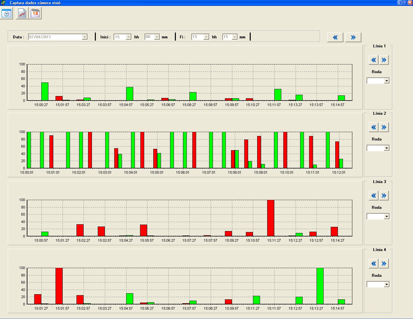413x319 pixels.
Task: Open the Roda dropdown for Línia 4
Action: [387, 285]
